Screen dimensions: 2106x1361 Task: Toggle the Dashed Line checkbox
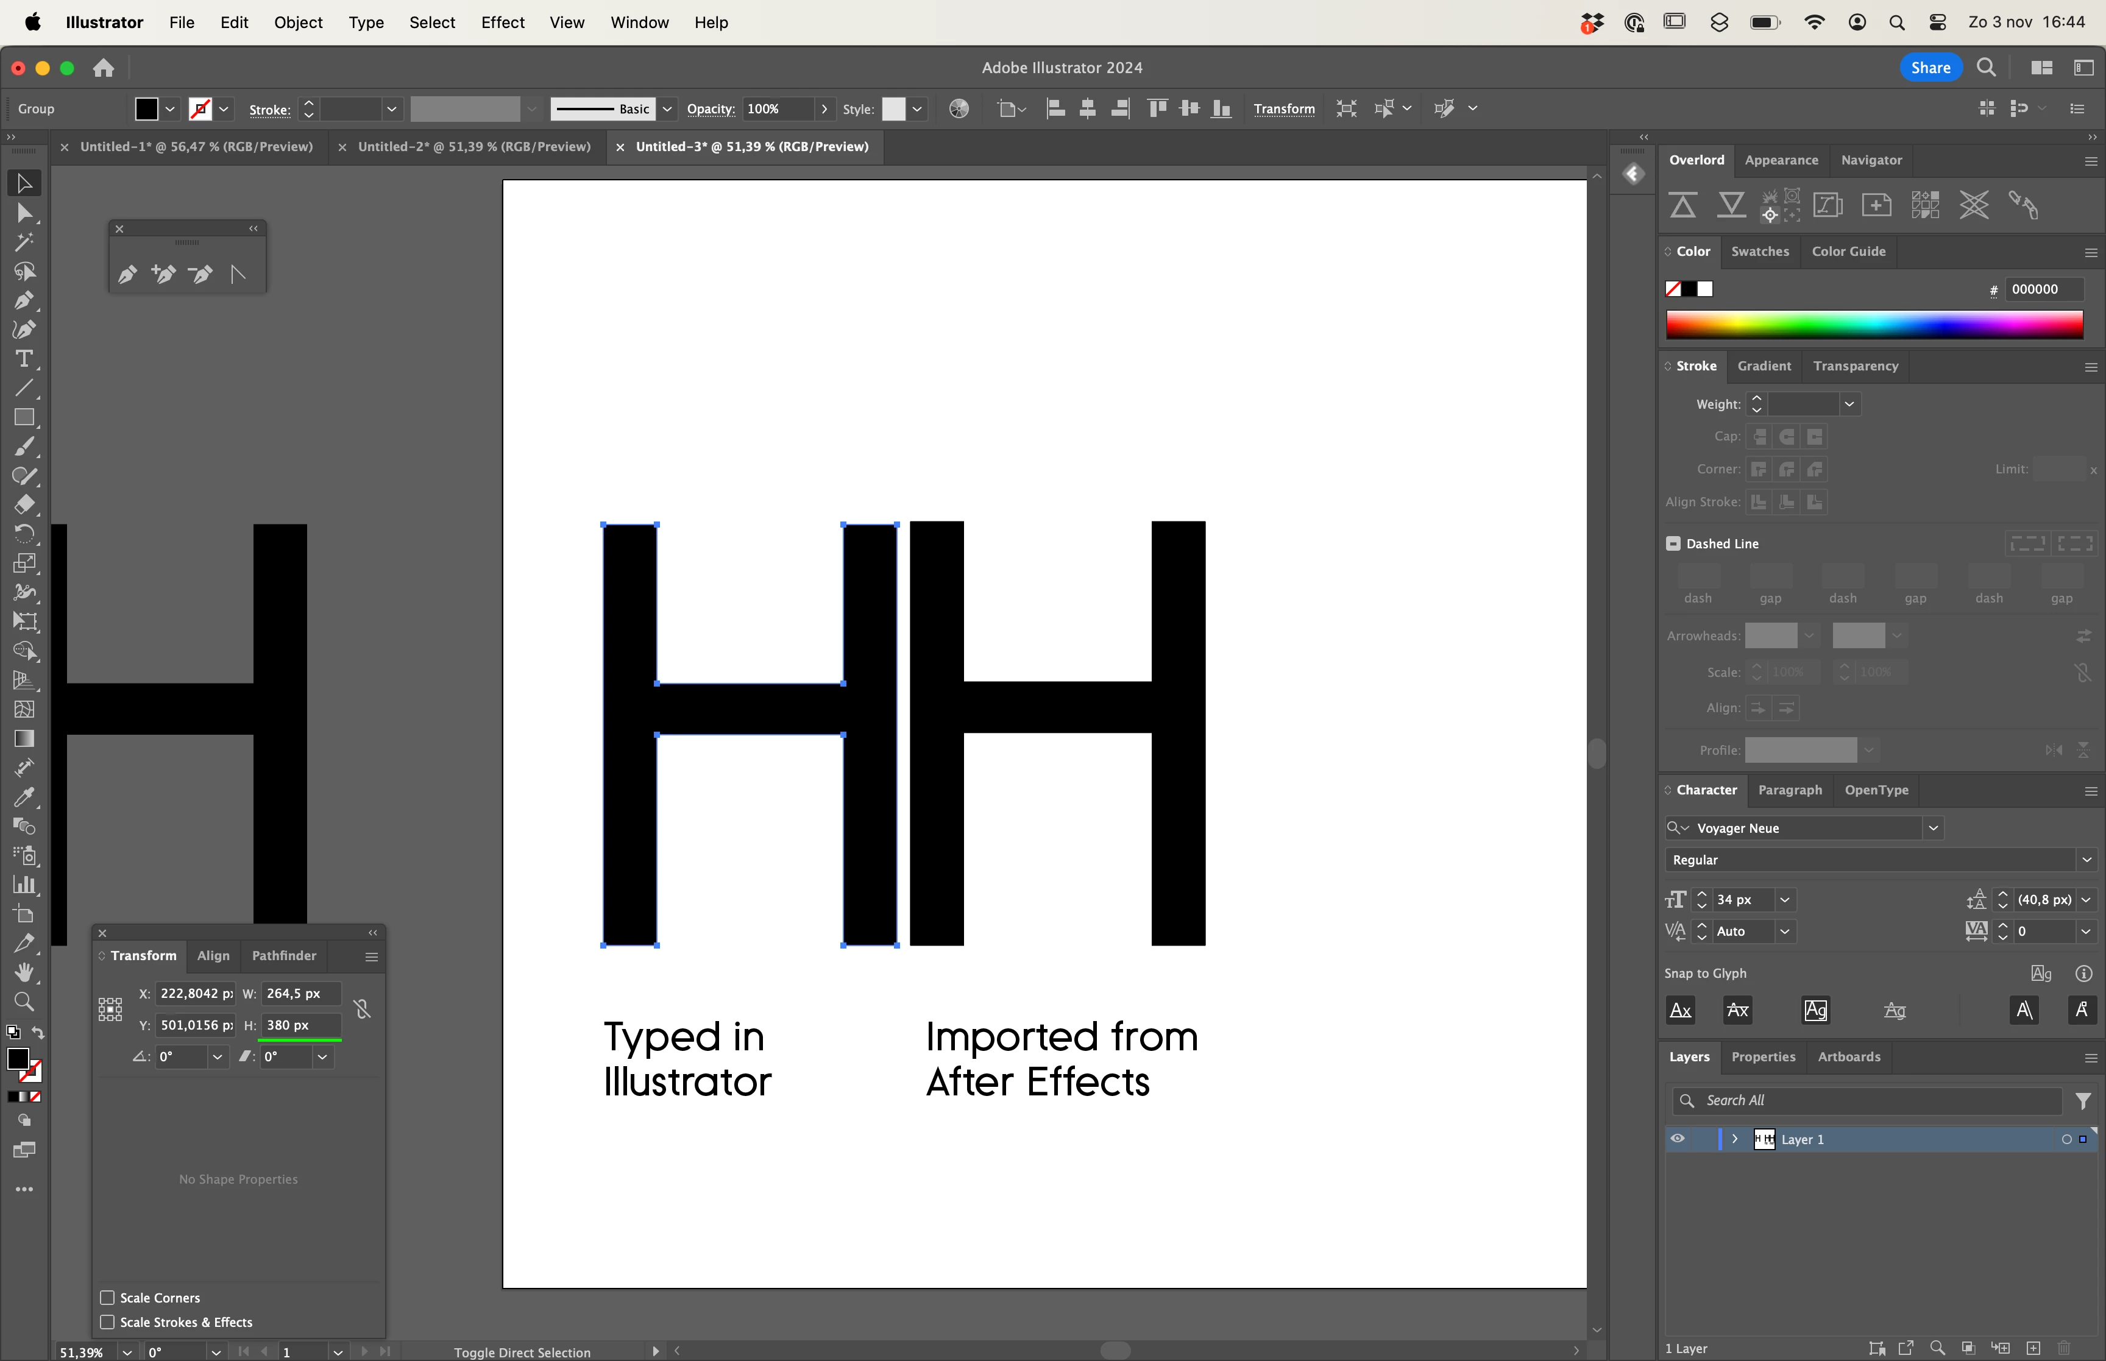click(x=1673, y=543)
